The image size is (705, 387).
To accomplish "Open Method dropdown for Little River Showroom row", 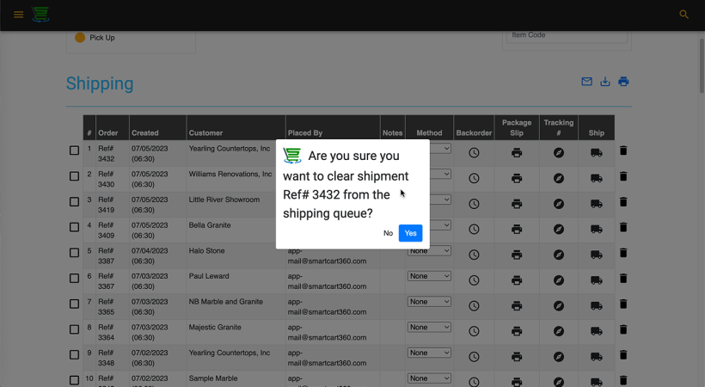I will tap(440, 200).
